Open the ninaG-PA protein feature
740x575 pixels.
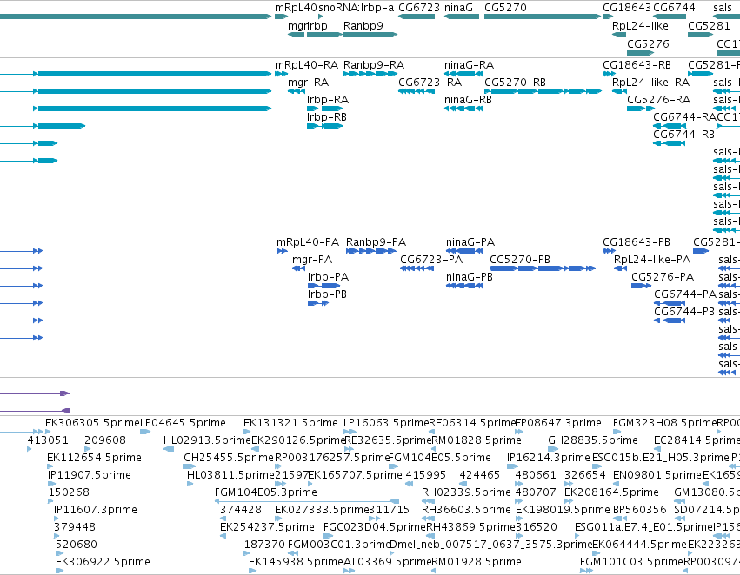tap(464, 251)
